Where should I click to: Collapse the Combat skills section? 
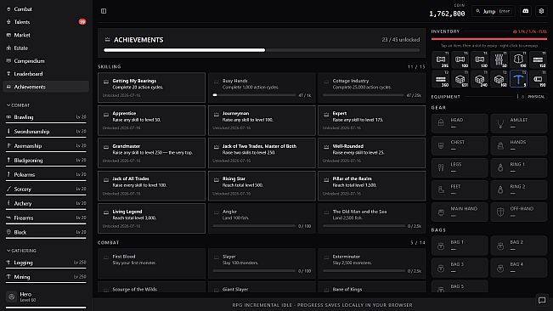[19, 105]
